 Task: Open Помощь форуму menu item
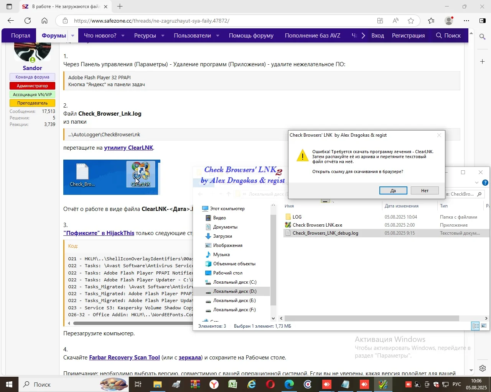[251, 36]
